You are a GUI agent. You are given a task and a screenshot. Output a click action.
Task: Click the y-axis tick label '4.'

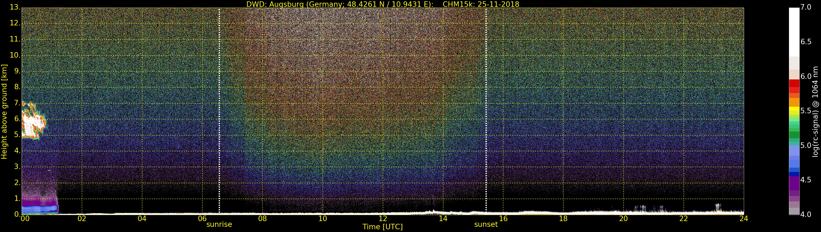coord(17,151)
